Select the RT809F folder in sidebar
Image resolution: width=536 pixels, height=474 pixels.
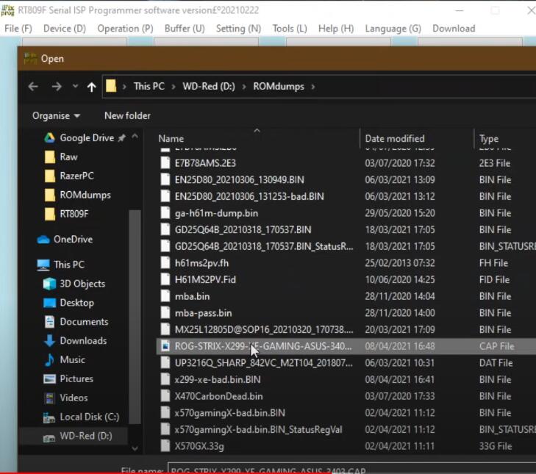pyautogui.click(x=67, y=214)
